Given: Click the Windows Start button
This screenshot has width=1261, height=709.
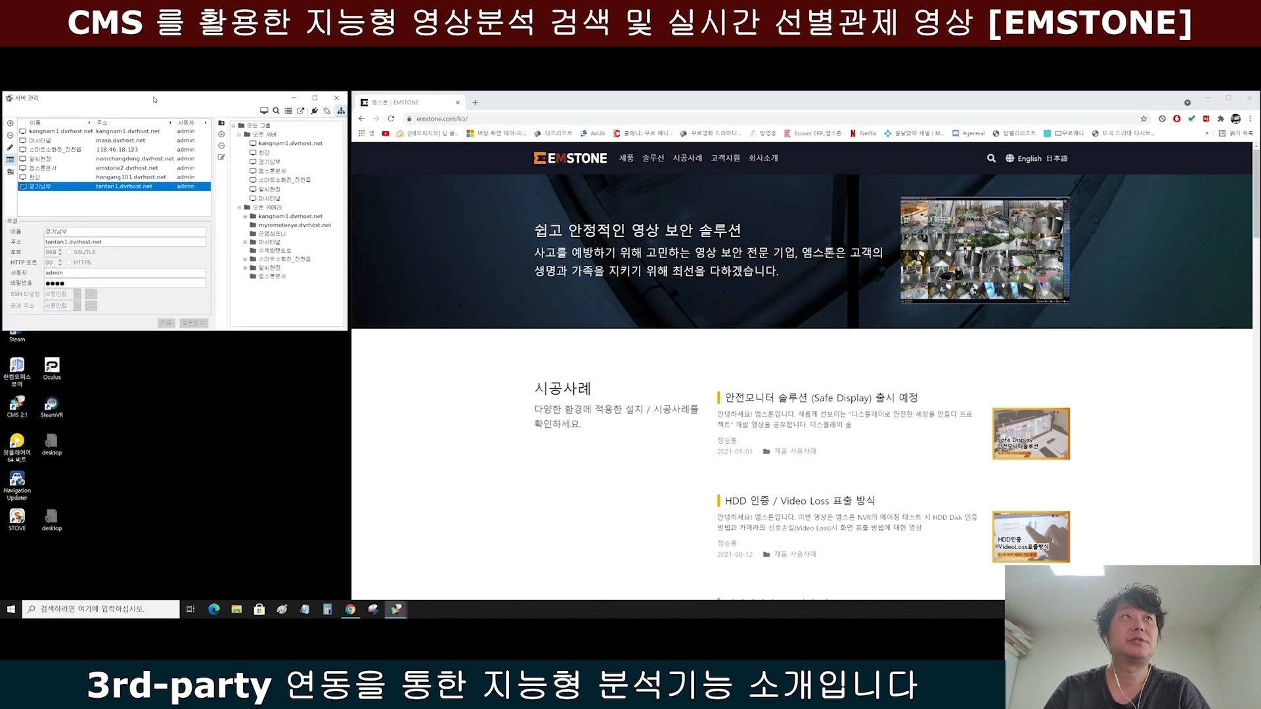Looking at the screenshot, I should (11, 609).
